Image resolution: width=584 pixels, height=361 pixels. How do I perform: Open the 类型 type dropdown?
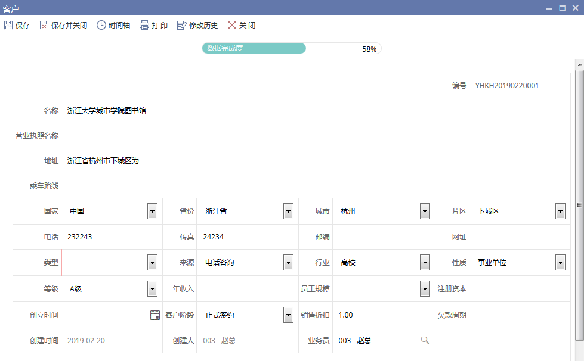coord(152,263)
